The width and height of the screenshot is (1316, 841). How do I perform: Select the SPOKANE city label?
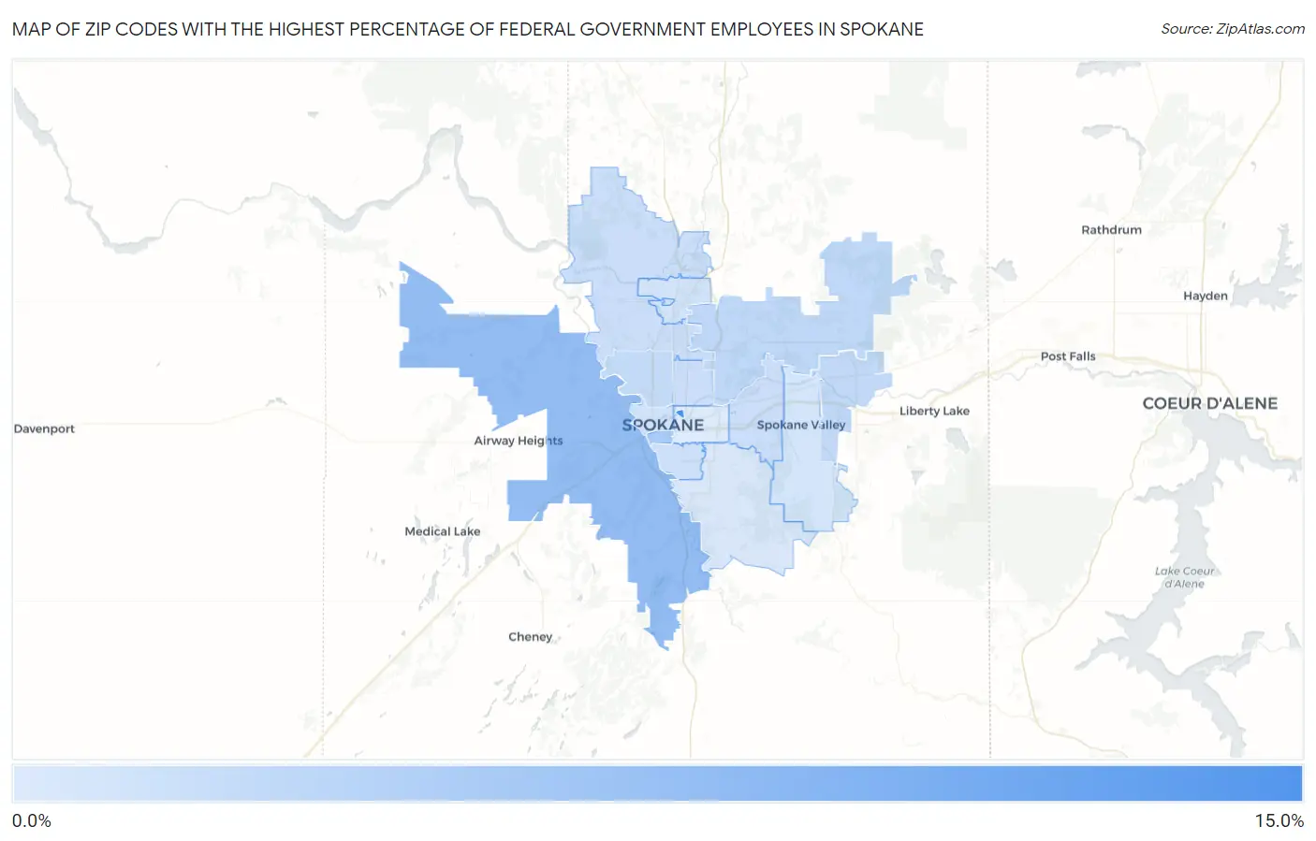coord(663,425)
